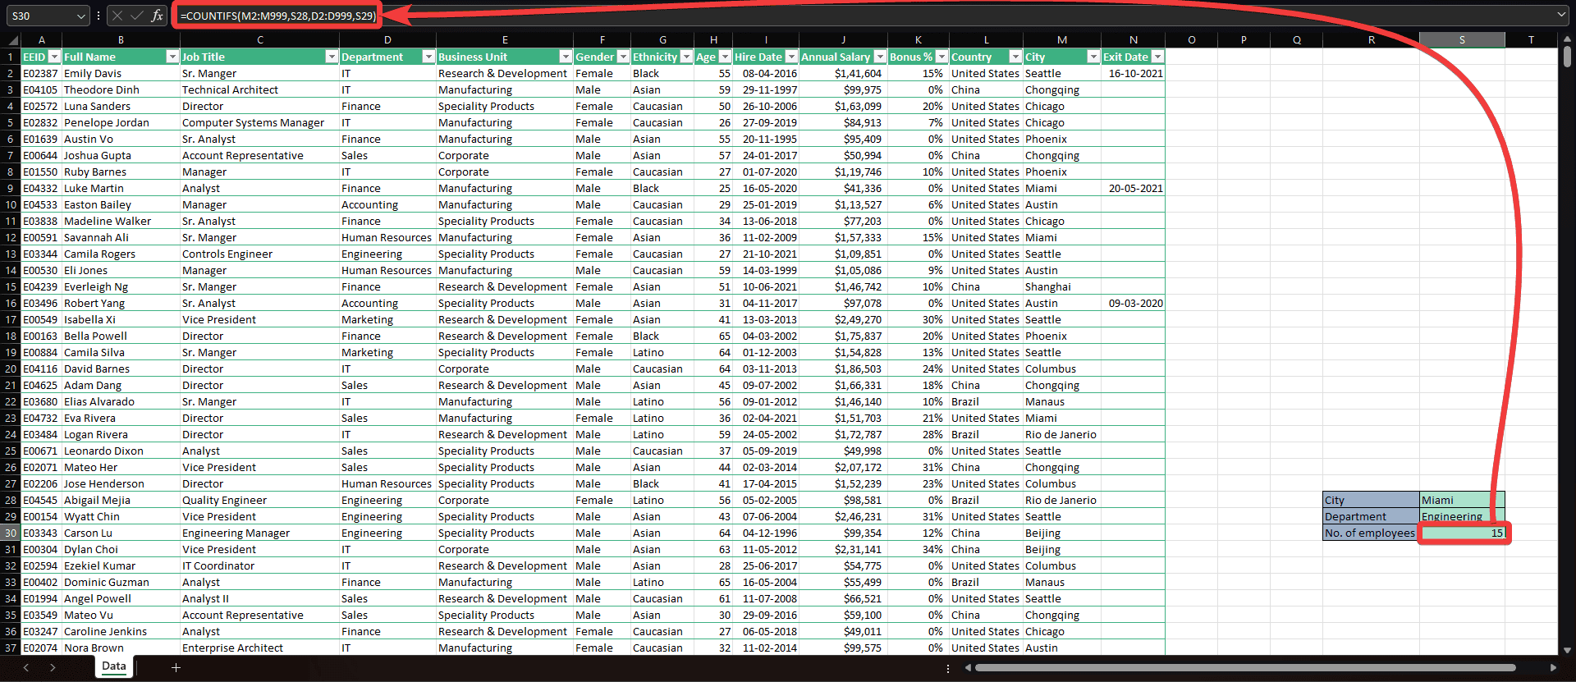Confirm formula with the checkmark icon
This screenshot has height=682, width=1576.
coord(137,16)
